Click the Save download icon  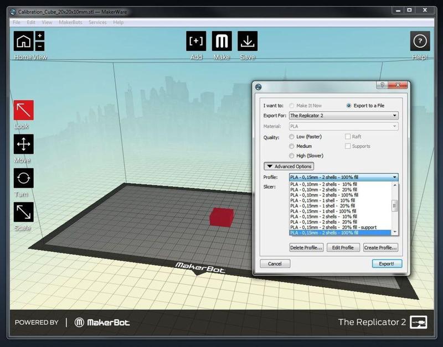click(248, 42)
